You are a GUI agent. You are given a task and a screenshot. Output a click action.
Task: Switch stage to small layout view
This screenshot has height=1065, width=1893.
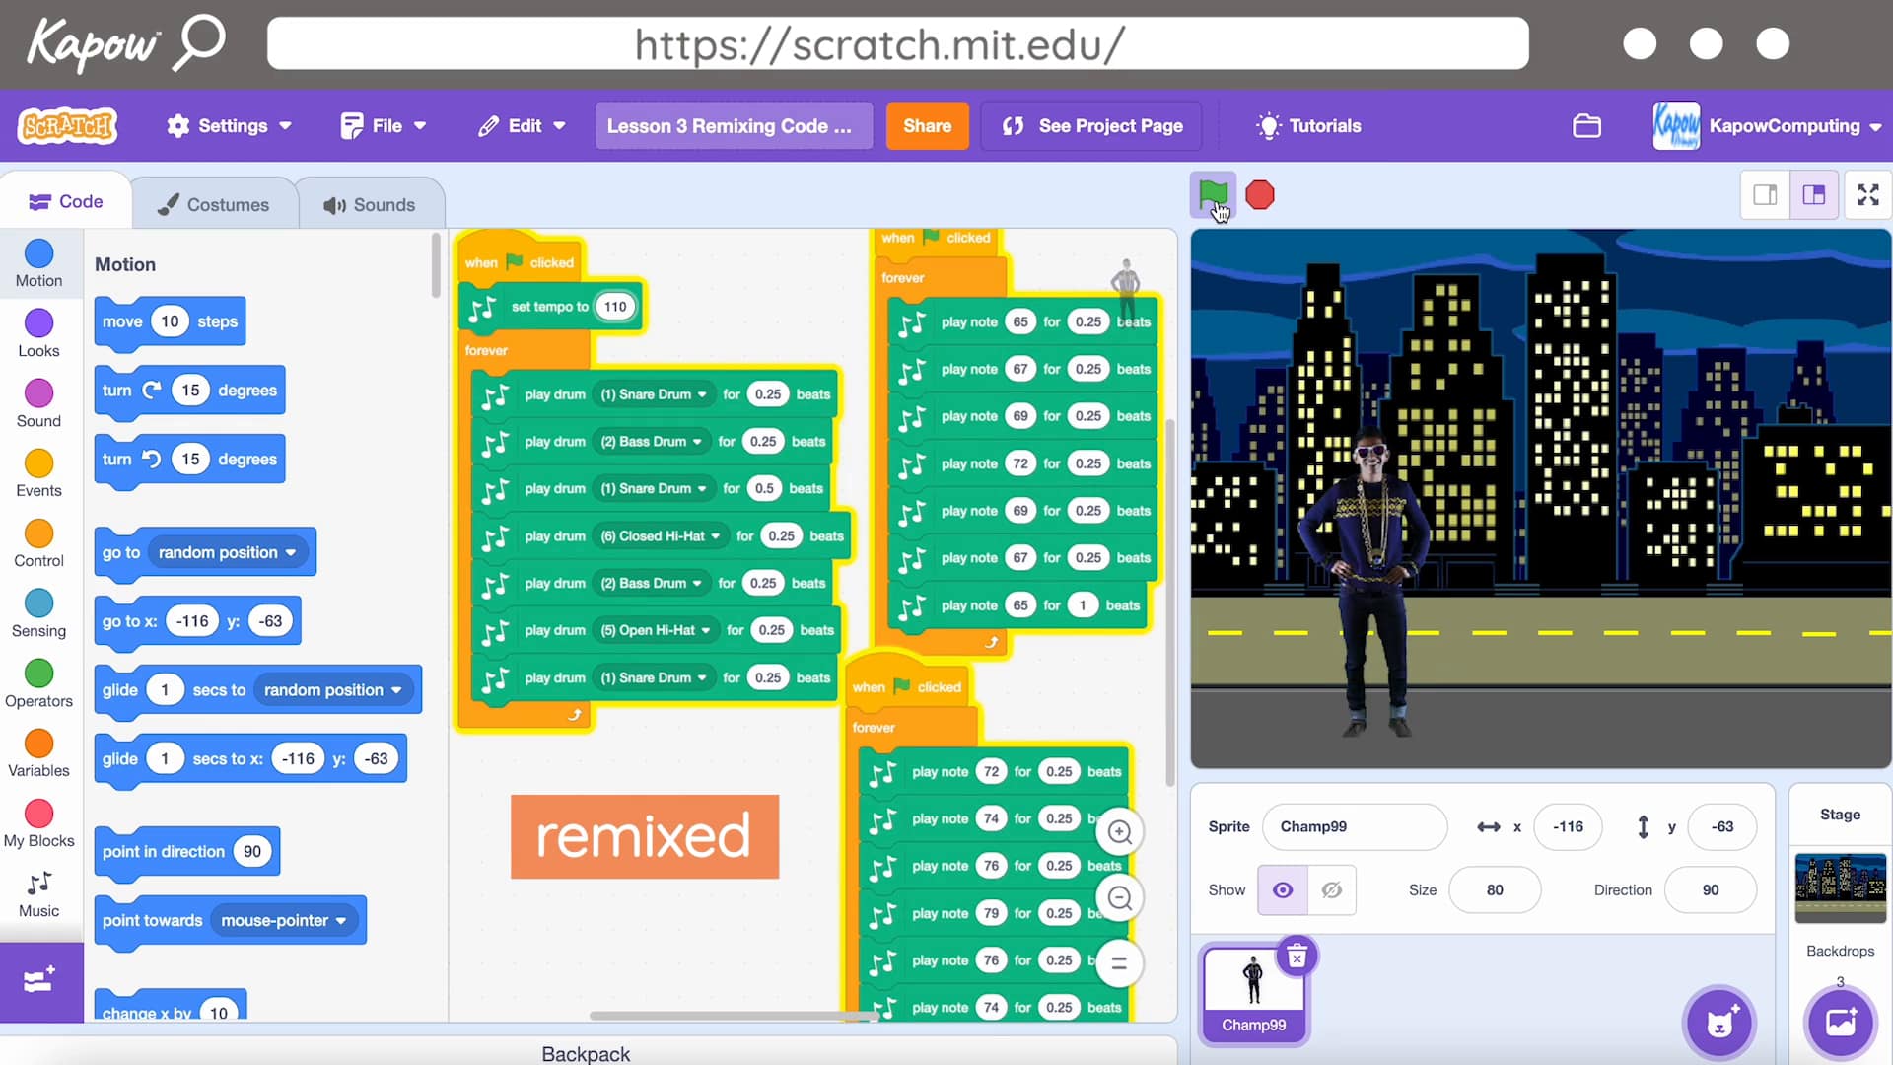(x=1765, y=194)
